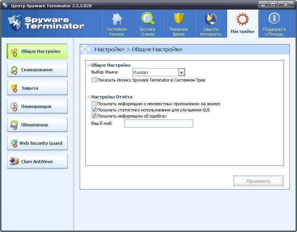Viewport: 297px width, 232px height.
Task: Click the Выбор Языка label
Action: pos(105,72)
